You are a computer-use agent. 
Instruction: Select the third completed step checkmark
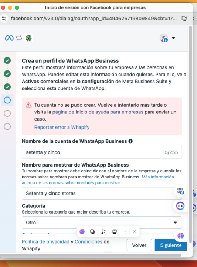(7, 87)
